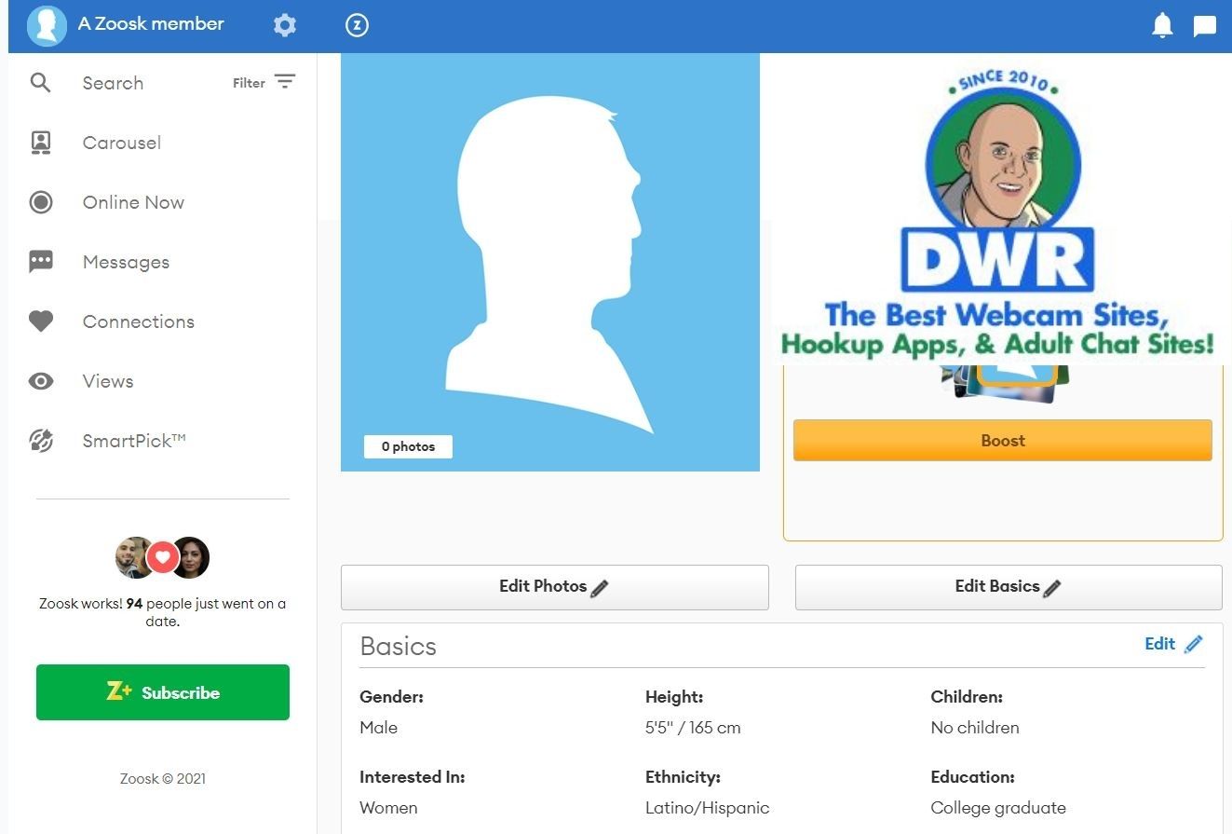
Task: Select the Search magnifier icon
Action: pos(41,82)
